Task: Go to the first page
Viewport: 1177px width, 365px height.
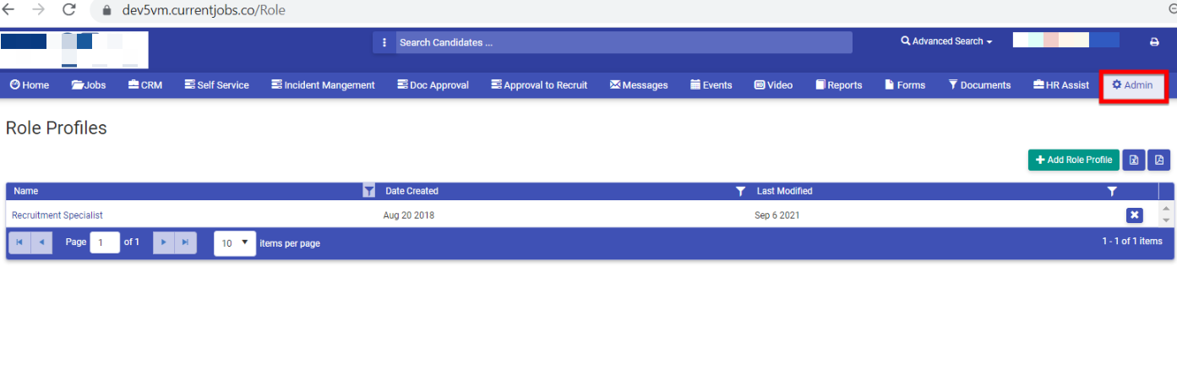Action: [19, 242]
